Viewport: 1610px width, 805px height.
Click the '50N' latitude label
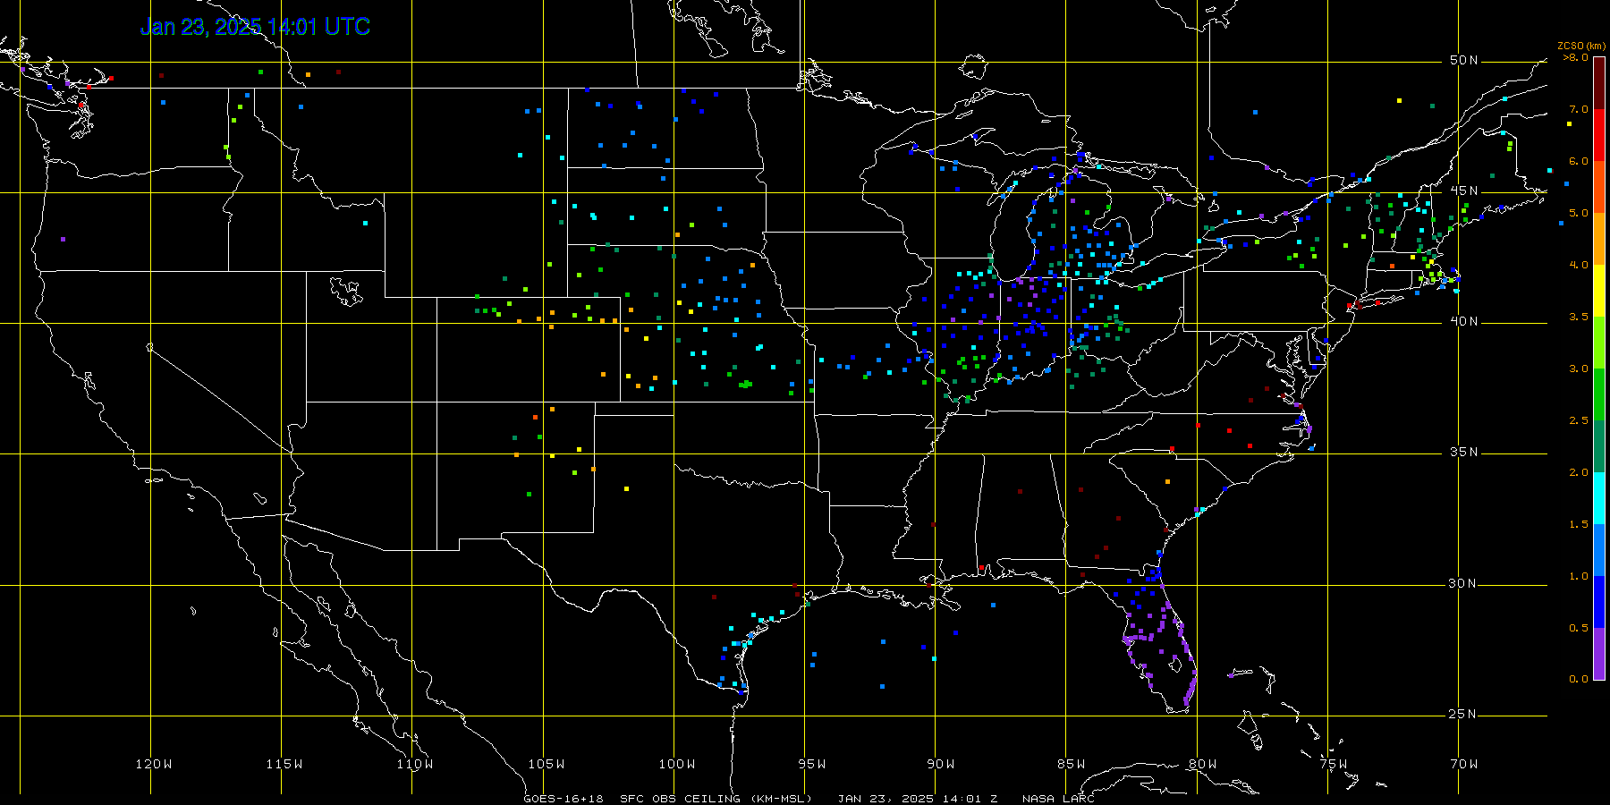[x=1464, y=60]
